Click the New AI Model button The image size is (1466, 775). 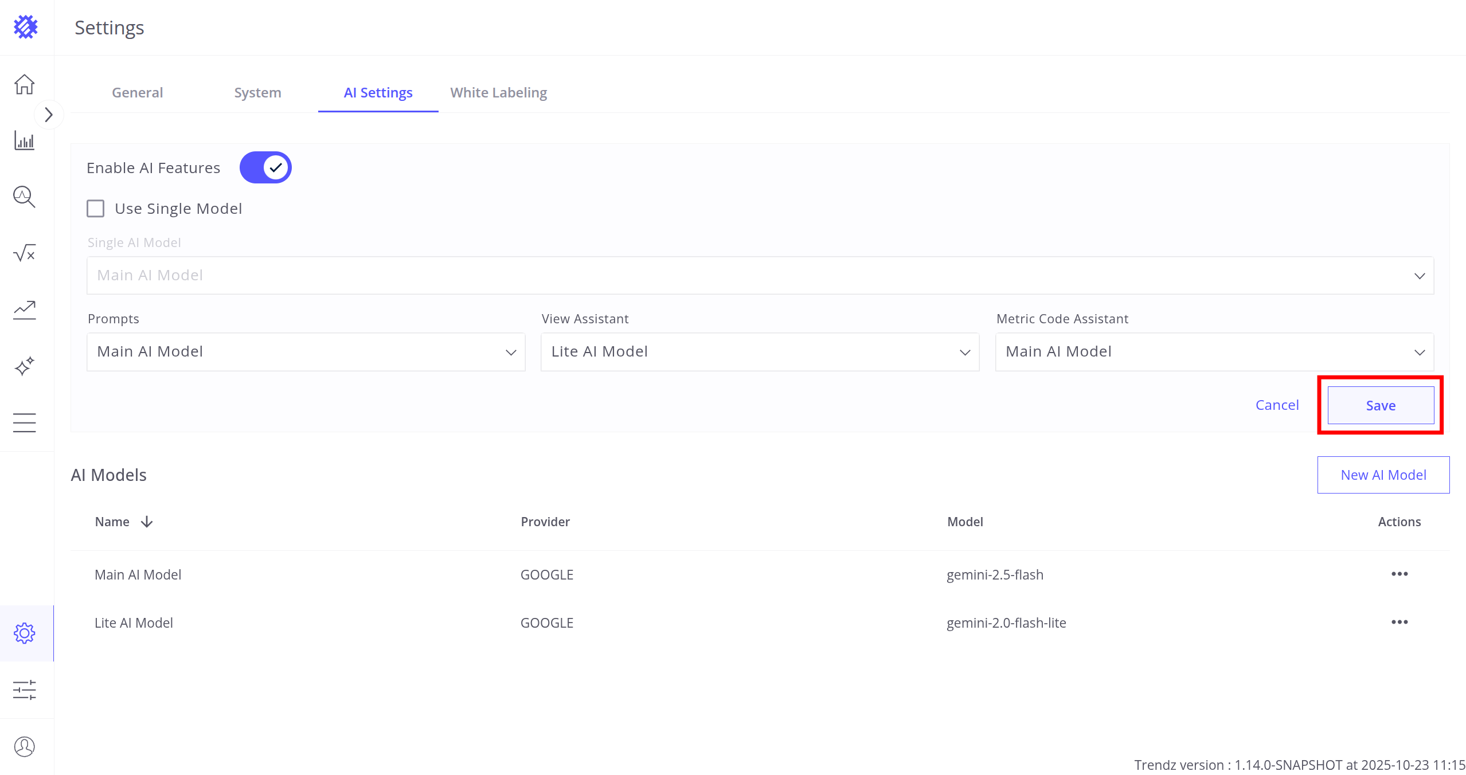(x=1383, y=475)
